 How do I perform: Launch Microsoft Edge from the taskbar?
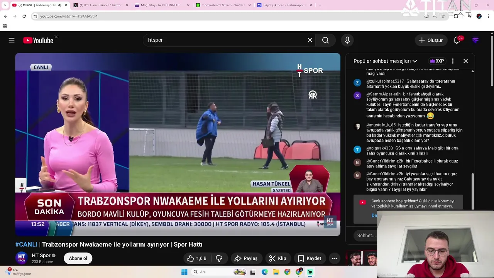[264, 272]
